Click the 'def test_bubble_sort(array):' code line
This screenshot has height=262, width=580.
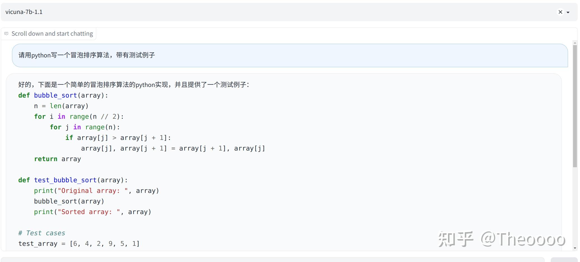[73, 180]
